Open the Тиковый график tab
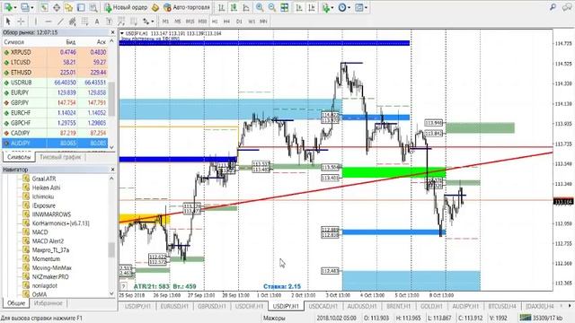The image size is (575, 323). tap(60, 157)
